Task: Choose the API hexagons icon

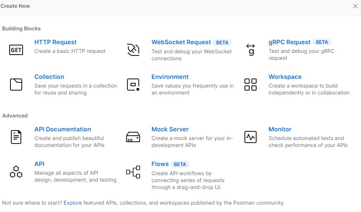Action: coord(16,172)
